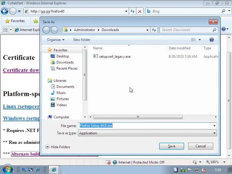Click popup blocker status bar icon
Screen dimensions: 232x174
click(108, 162)
